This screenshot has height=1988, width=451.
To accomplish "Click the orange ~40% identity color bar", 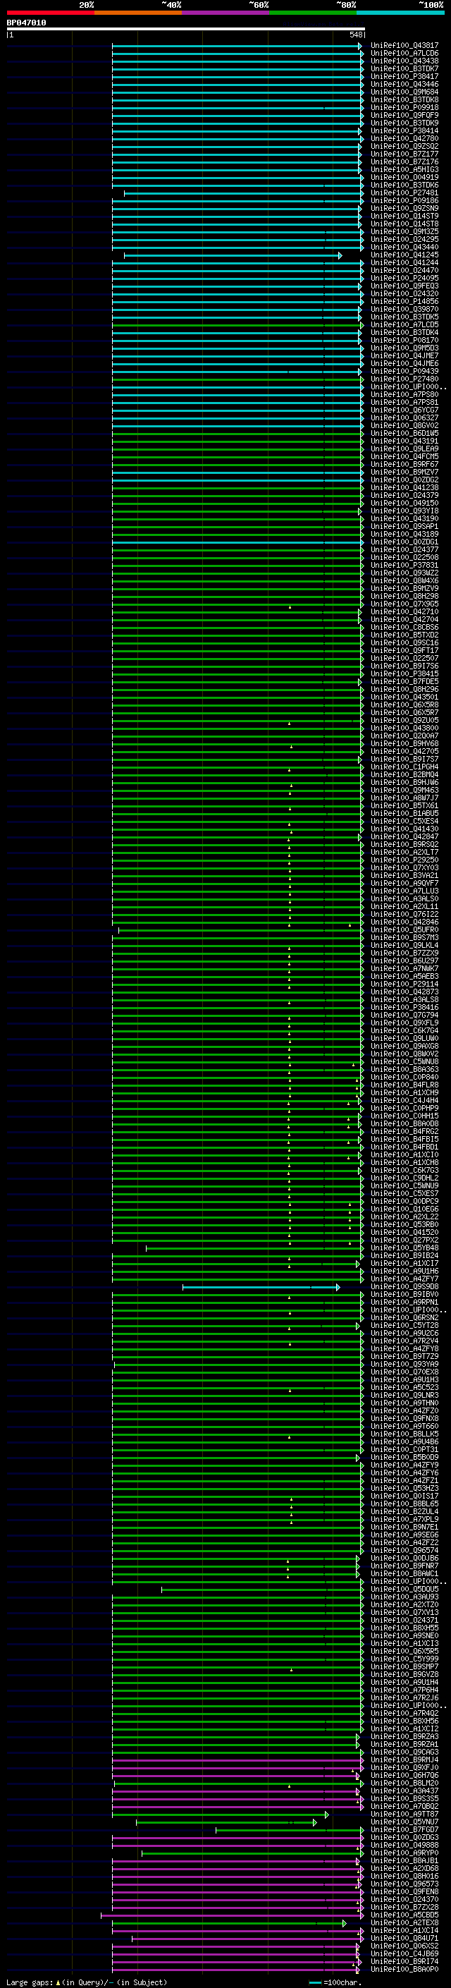I will pos(138,13).
